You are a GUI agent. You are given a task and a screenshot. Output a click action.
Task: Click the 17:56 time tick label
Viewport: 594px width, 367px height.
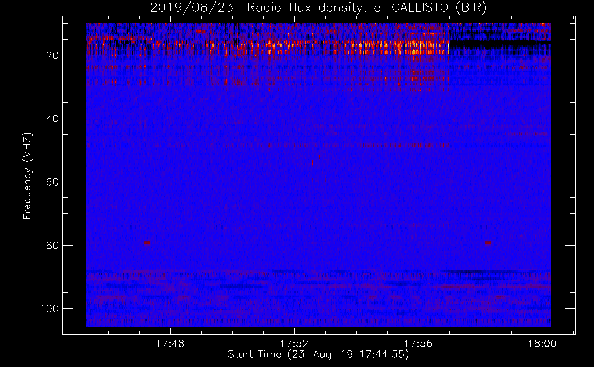tap(419, 344)
